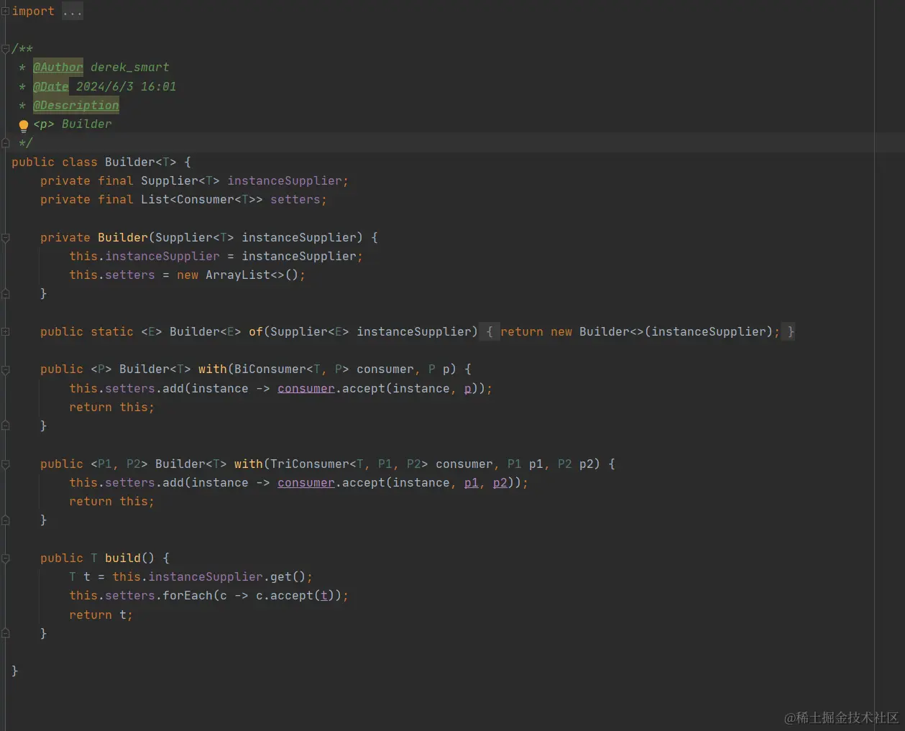Click the author name derek_smart
This screenshot has width=905, height=731.
click(x=130, y=67)
